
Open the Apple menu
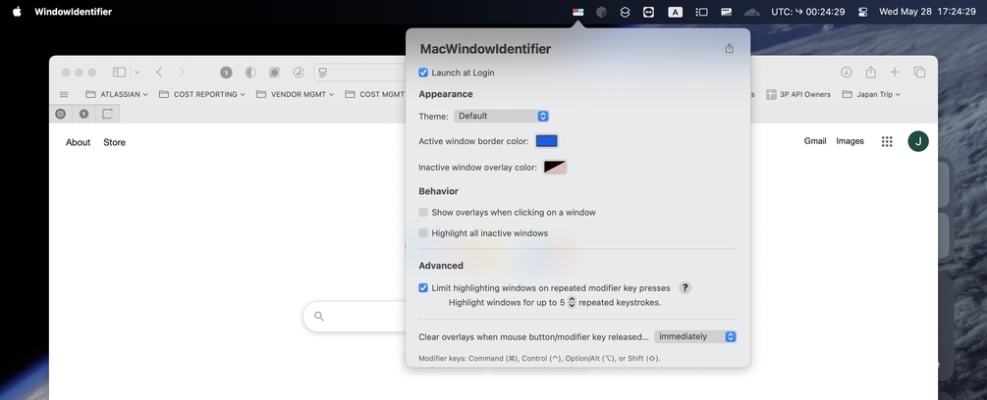tap(17, 12)
